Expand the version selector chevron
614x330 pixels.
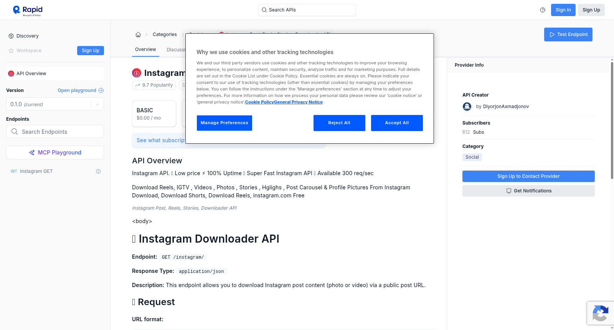[97, 104]
